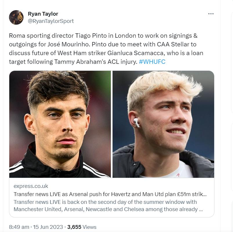This screenshot has height=232, width=233.
Task: View the 3,655 Views count
Action: click(x=82, y=227)
